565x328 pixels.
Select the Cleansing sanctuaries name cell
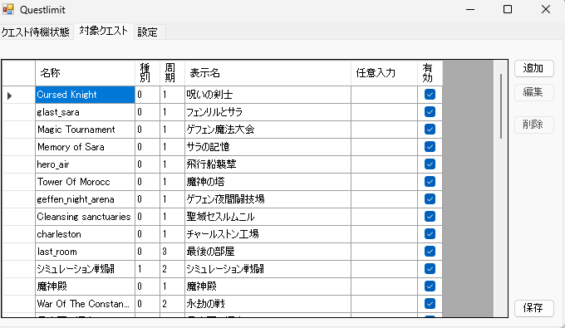pos(85,217)
